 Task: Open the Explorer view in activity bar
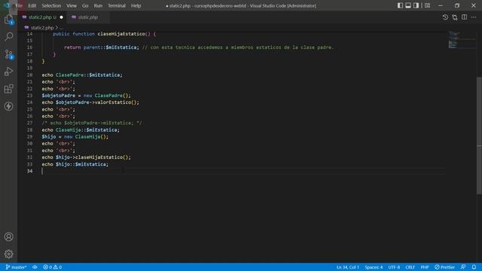coord(8,20)
